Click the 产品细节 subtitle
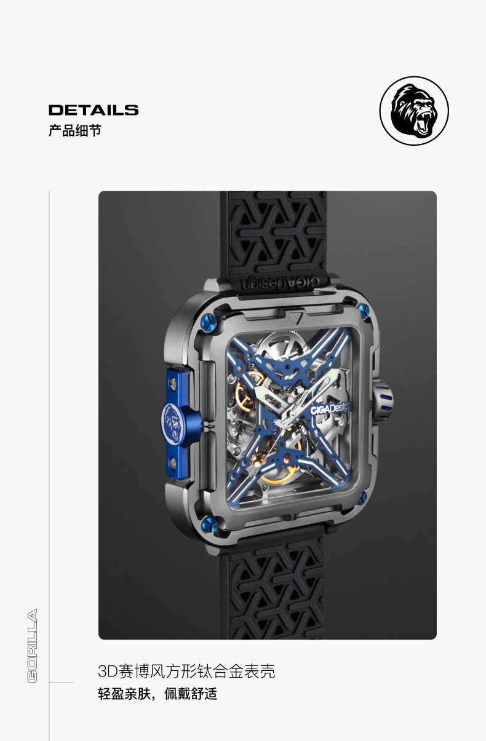 74,131
